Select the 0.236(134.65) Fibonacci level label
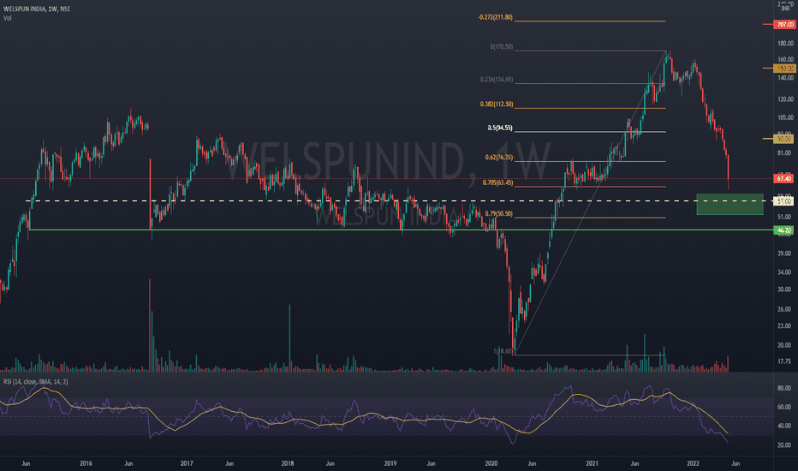The height and width of the screenshot is (471, 798). pyautogui.click(x=497, y=80)
